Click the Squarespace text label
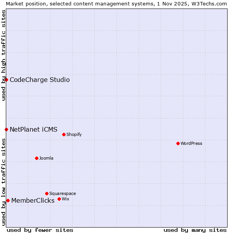 [x=63, y=193]
